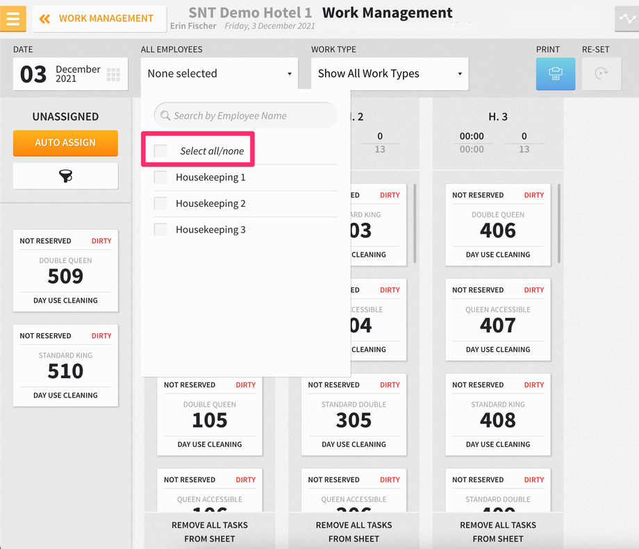Open the Show All Work Types dropdown
Viewport: 639px width, 549px height.
[x=390, y=74]
